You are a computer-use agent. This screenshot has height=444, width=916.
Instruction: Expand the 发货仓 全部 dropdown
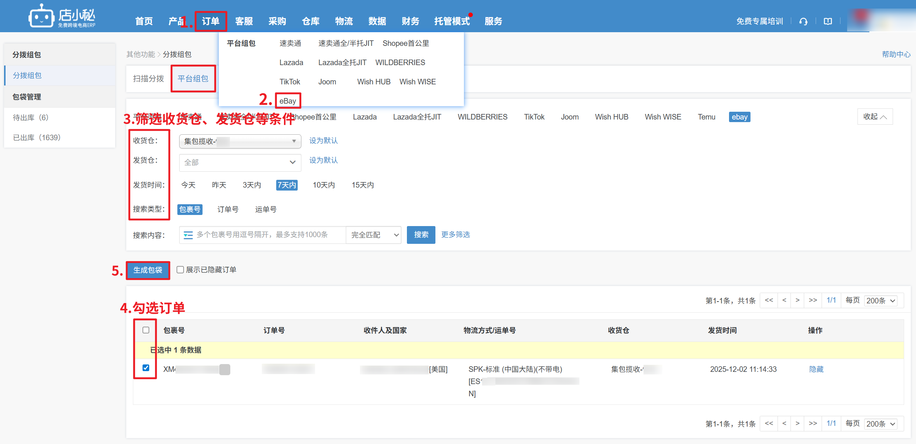coord(240,162)
